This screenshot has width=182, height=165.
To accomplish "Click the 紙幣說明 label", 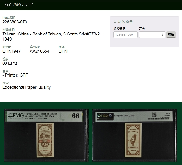I will point(9,30).
